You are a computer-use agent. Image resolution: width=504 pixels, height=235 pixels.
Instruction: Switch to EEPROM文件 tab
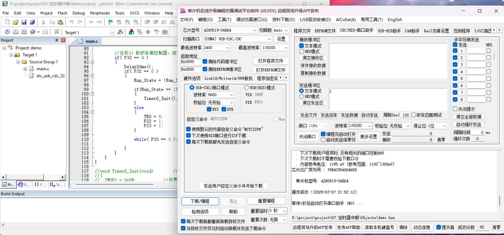(x=325, y=31)
